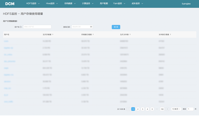Open the HDFS监控 menu

pos(31,3)
